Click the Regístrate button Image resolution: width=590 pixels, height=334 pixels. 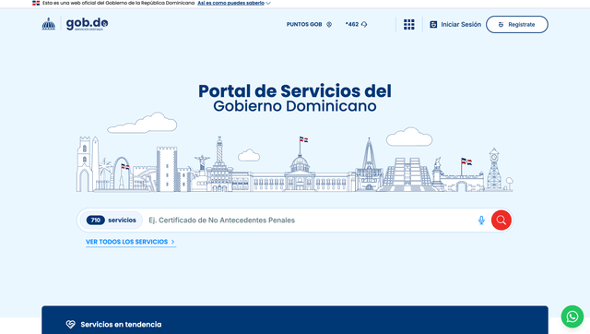(516, 25)
